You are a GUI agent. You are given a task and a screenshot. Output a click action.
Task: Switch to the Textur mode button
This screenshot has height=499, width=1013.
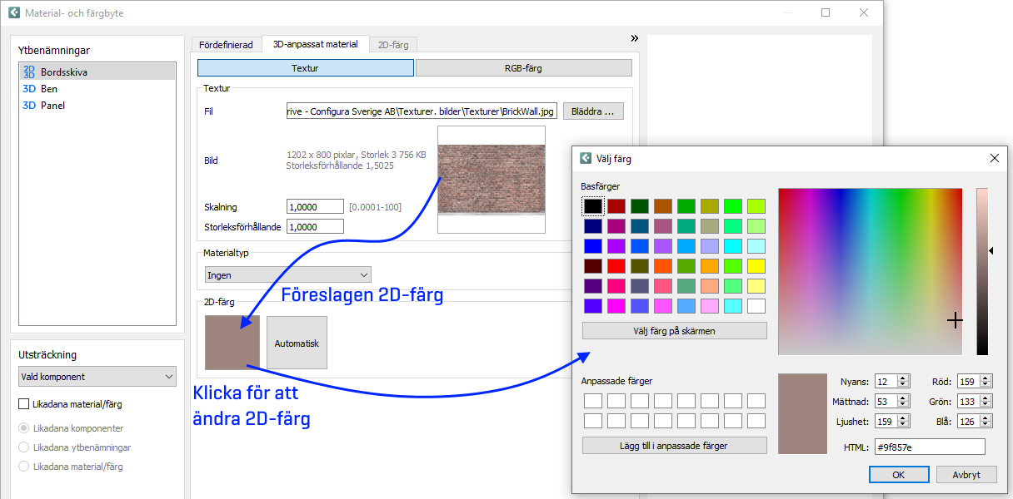(x=306, y=68)
